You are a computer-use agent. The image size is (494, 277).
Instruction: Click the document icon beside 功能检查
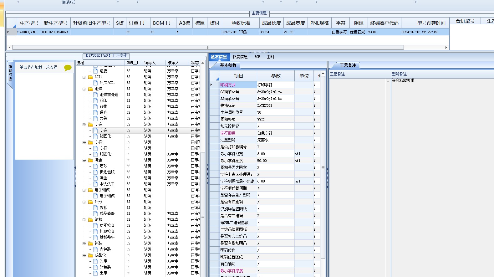point(96,226)
